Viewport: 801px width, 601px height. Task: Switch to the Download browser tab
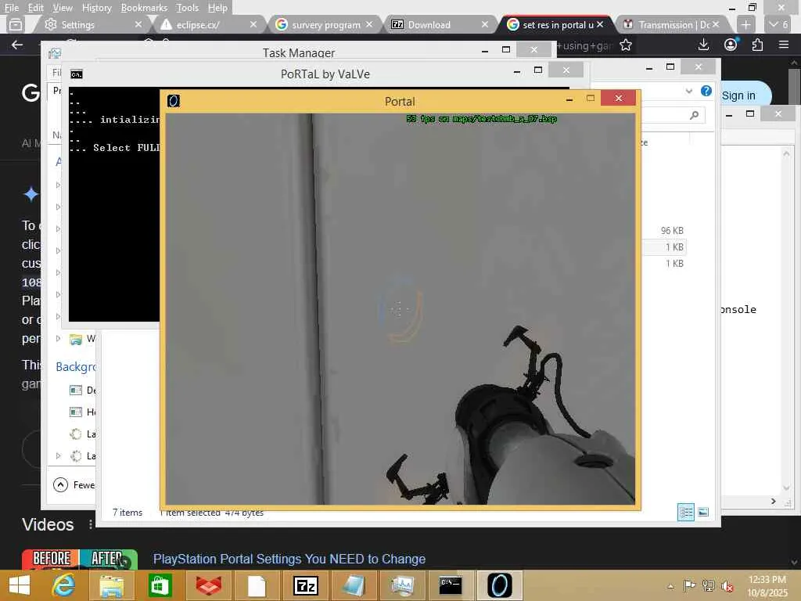pos(438,24)
